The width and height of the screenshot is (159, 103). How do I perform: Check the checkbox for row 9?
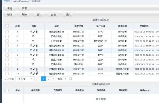tap(7, 69)
